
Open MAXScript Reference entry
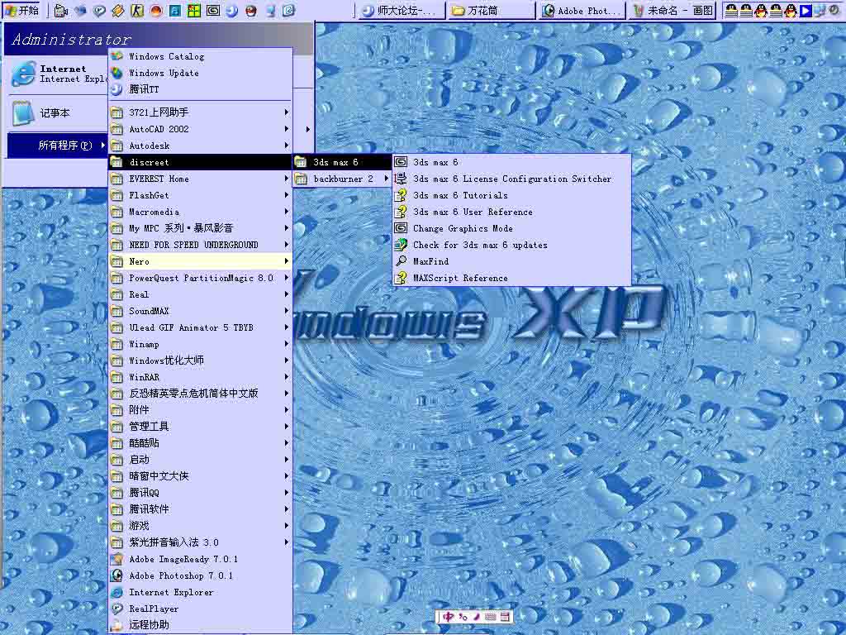point(460,278)
